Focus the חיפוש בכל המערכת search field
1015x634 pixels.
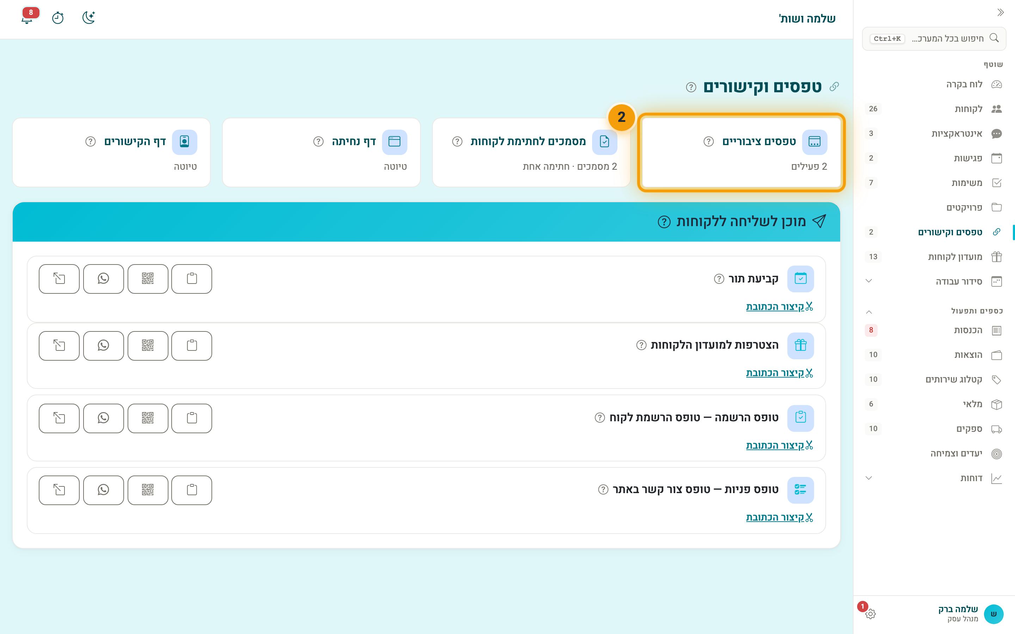click(x=934, y=39)
